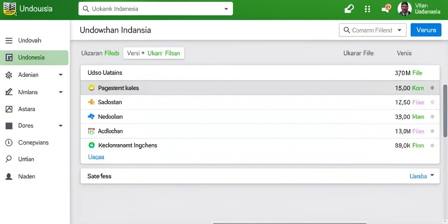448x224 pixels.
Task: Click the calendar icon beside Acdlochan
Action: click(91, 131)
